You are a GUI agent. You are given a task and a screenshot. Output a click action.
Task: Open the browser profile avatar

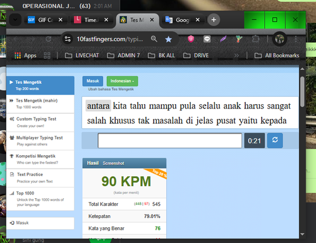pos(279,39)
